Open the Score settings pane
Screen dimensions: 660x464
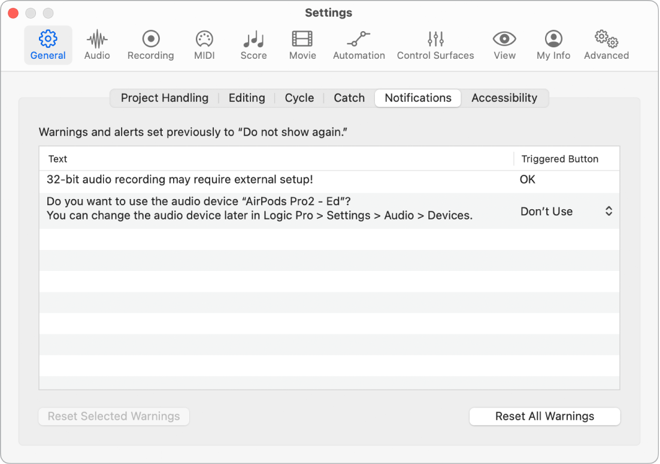(253, 45)
